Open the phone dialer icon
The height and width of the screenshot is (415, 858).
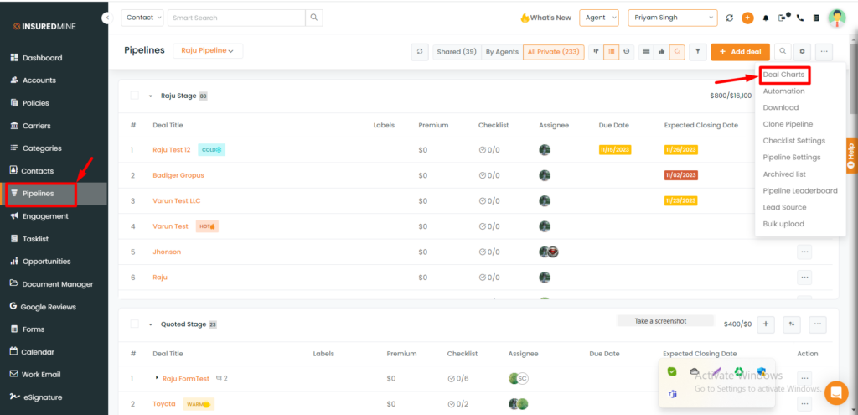click(x=800, y=18)
